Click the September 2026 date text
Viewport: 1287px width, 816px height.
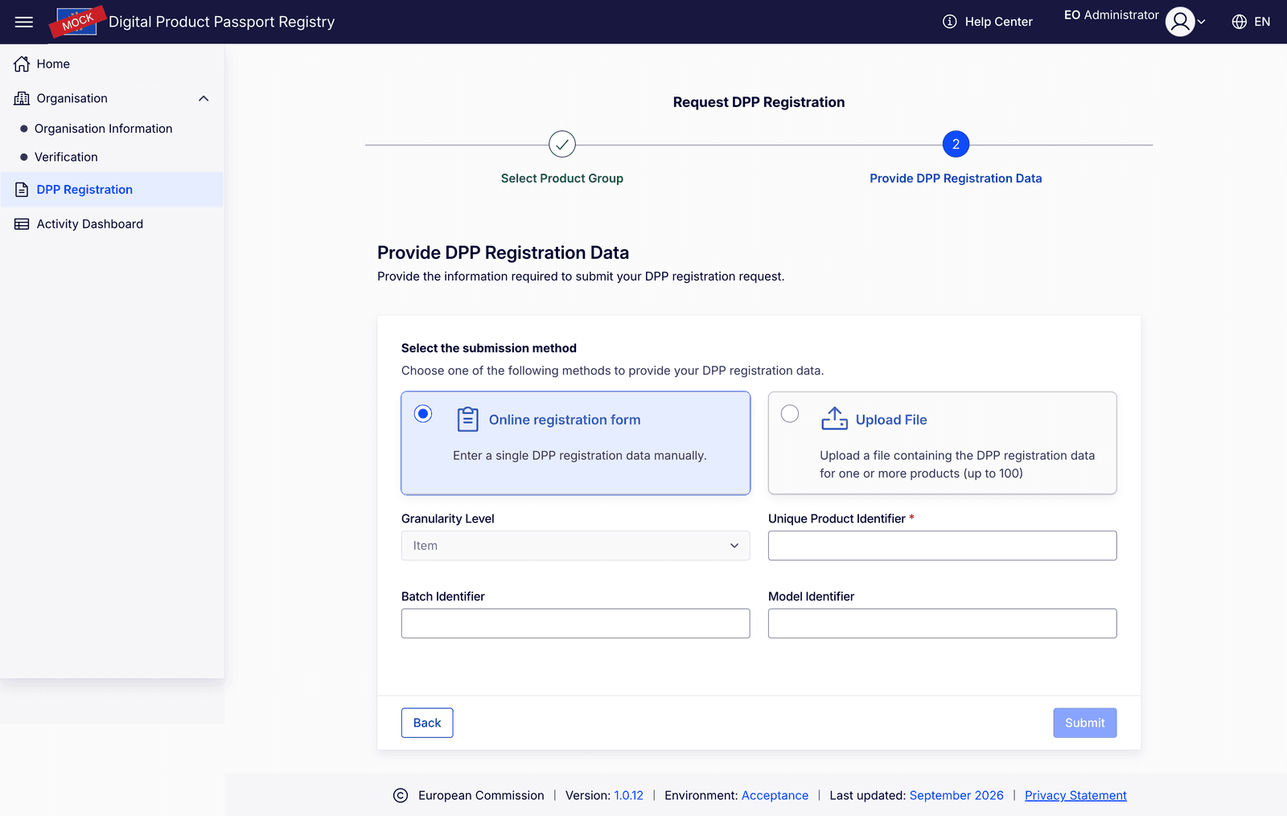pos(956,796)
